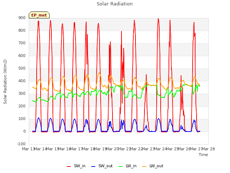Click the 100 y-axis tick label
This screenshot has width=230, height=173.
(22, 119)
